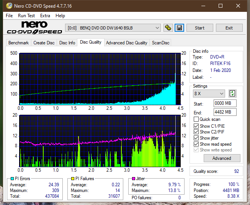
Task: Open the BENQ DVD drive selection dropdown
Action: click(113, 28)
